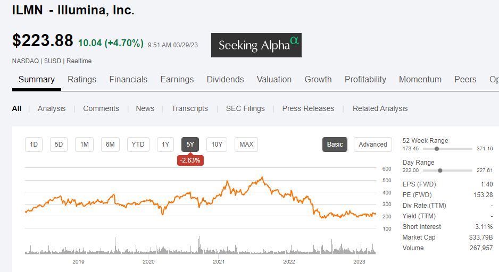Click the 52 Week Range slider marker
This screenshot has width=499, height=272.
coord(437,149)
